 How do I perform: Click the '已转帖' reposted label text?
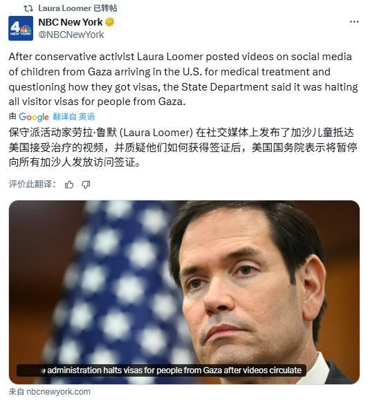pos(105,8)
